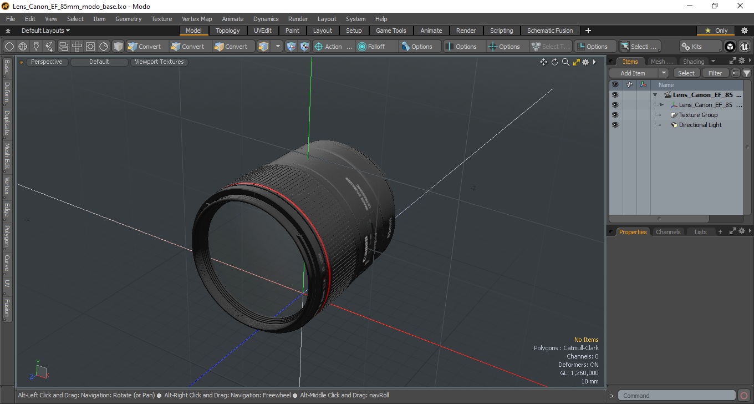Click the viewport rotate icon
This screenshot has width=754, height=404.
(x=554, y=62)
